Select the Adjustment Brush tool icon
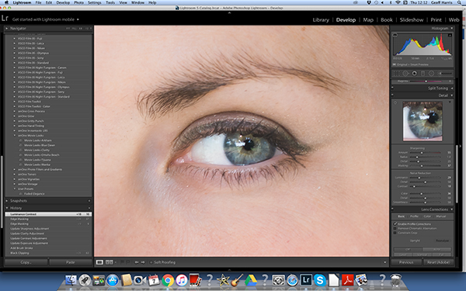This screenshot has height=291, width=466. click(x=445, y=73)
